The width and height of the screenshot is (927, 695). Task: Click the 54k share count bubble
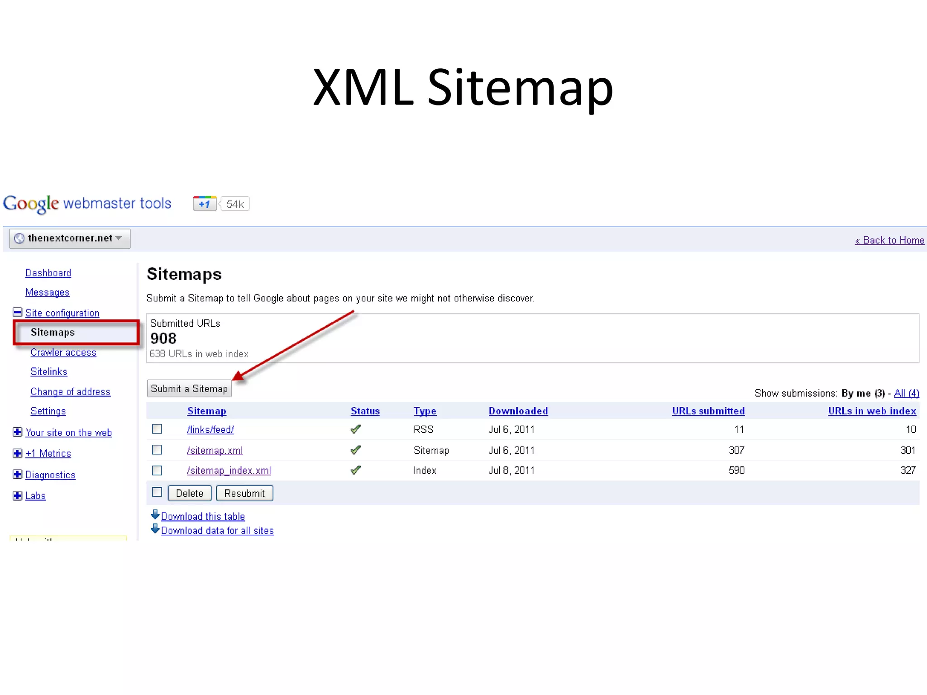(234, 204)
